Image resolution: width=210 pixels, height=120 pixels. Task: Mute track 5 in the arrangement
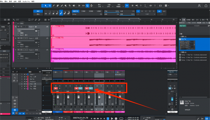19,27
